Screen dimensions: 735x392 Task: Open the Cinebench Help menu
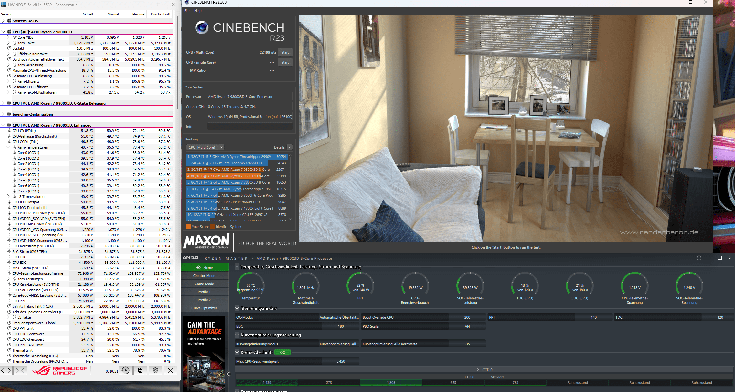(198, 11)
